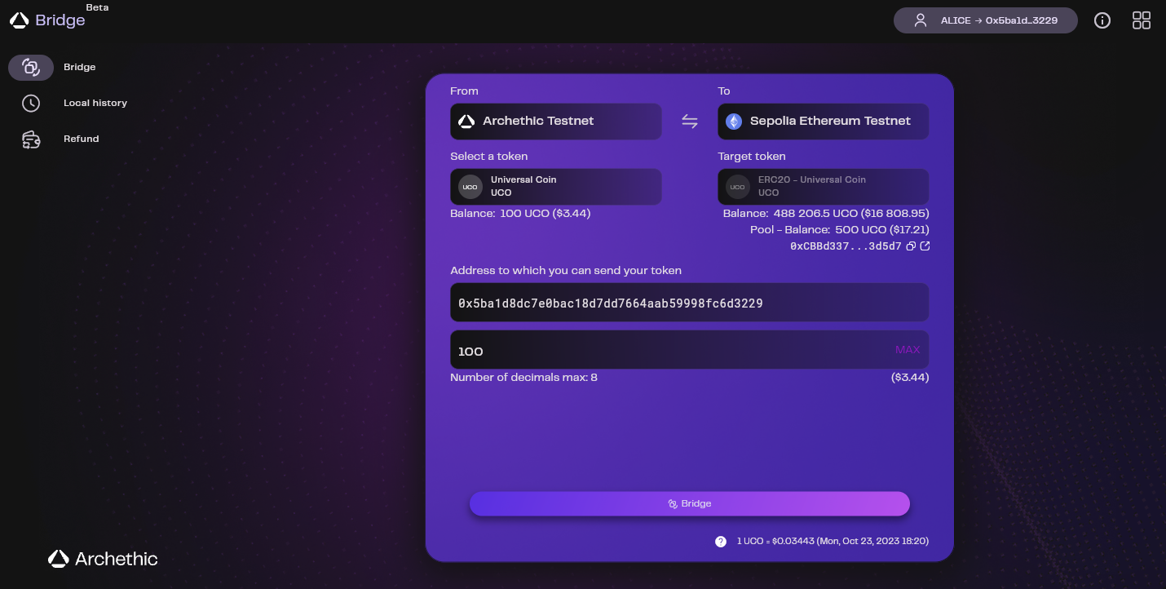This screenshot has width=1166, height=589.
Task: Click the 'Address to which you can send your token' label
Action: coord(566,270)
